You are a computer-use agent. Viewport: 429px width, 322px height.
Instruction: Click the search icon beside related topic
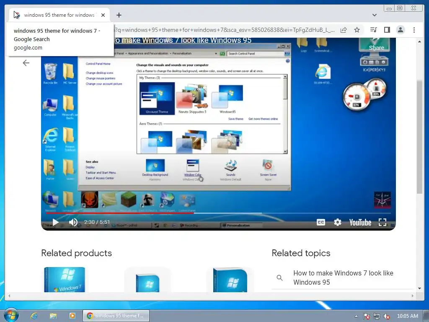pyautogui.click(x=279, y=278)
